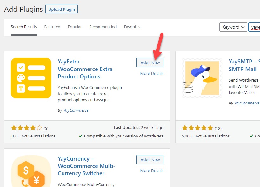
Task: Click YaySMTP 'Send WordPress' description text
Action: click(x=244, y=86)
